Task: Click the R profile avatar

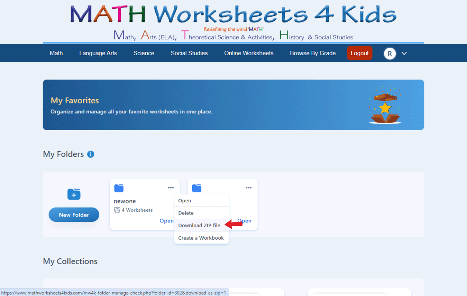Action: pos(390,54)
